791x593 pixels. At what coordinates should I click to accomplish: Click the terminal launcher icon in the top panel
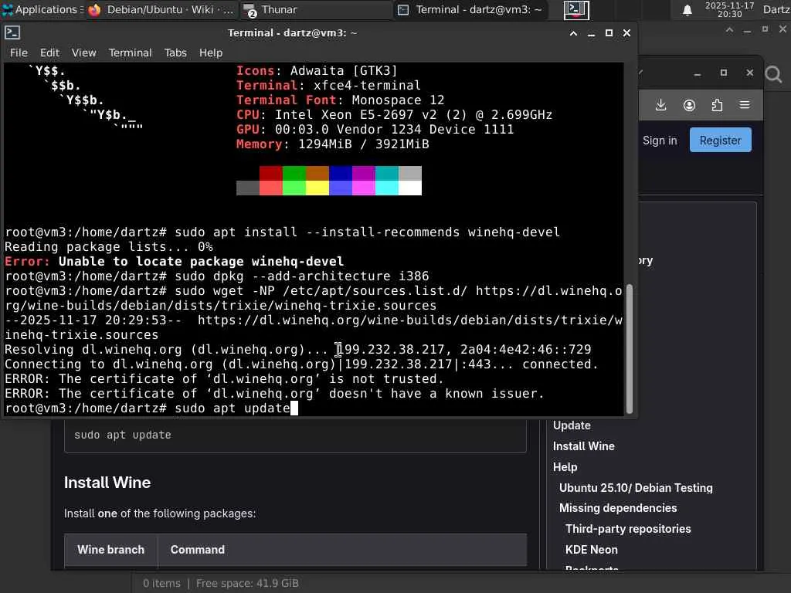click(576, 9)
